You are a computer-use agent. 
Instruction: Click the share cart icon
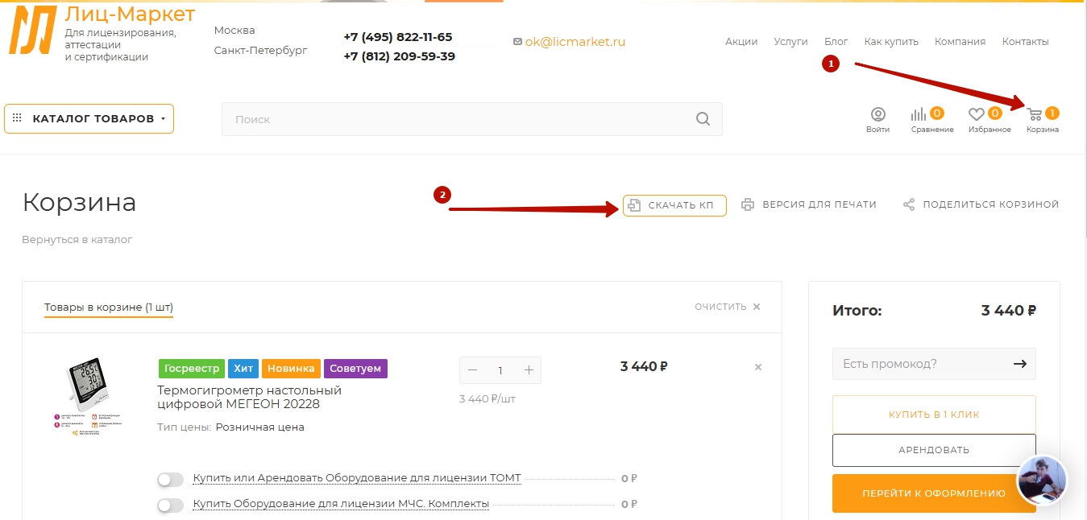[x=909, y=204]
